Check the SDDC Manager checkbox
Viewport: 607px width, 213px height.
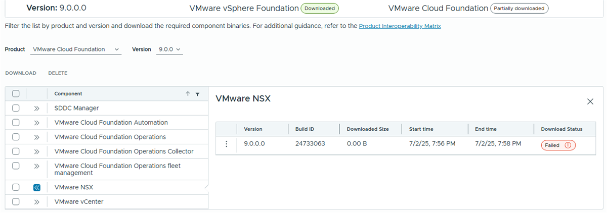[16, 108]
